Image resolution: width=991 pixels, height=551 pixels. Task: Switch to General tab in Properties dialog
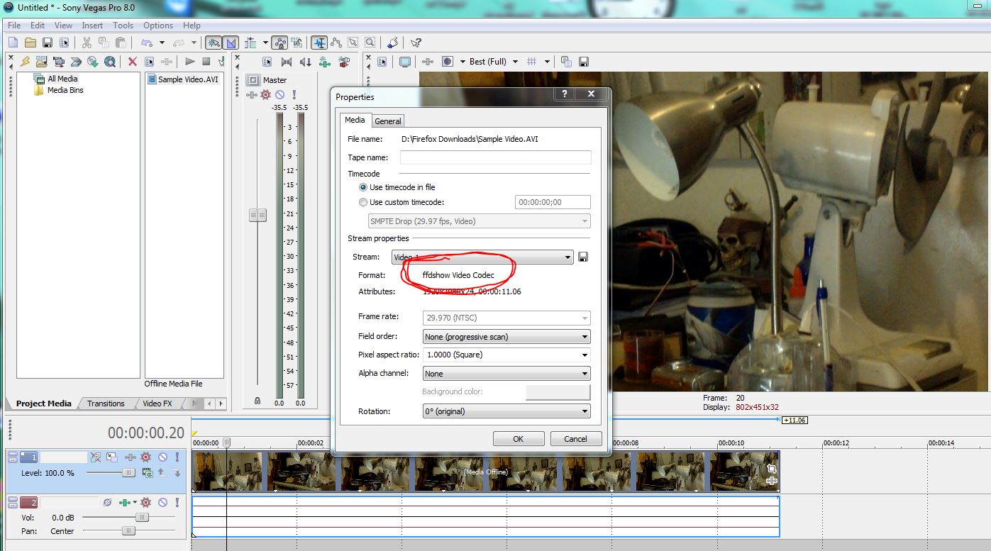(388, 121)
